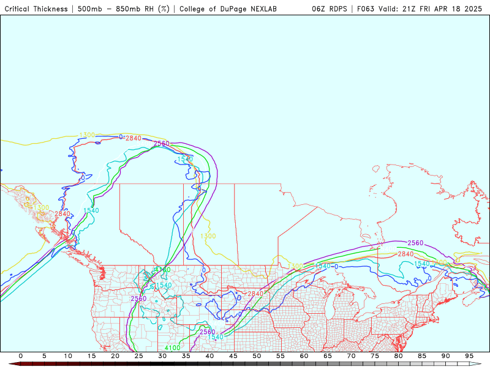Click the 55 mark on the RH scale
This screenshot has width=490, height=367.
[x=281, y=356]
